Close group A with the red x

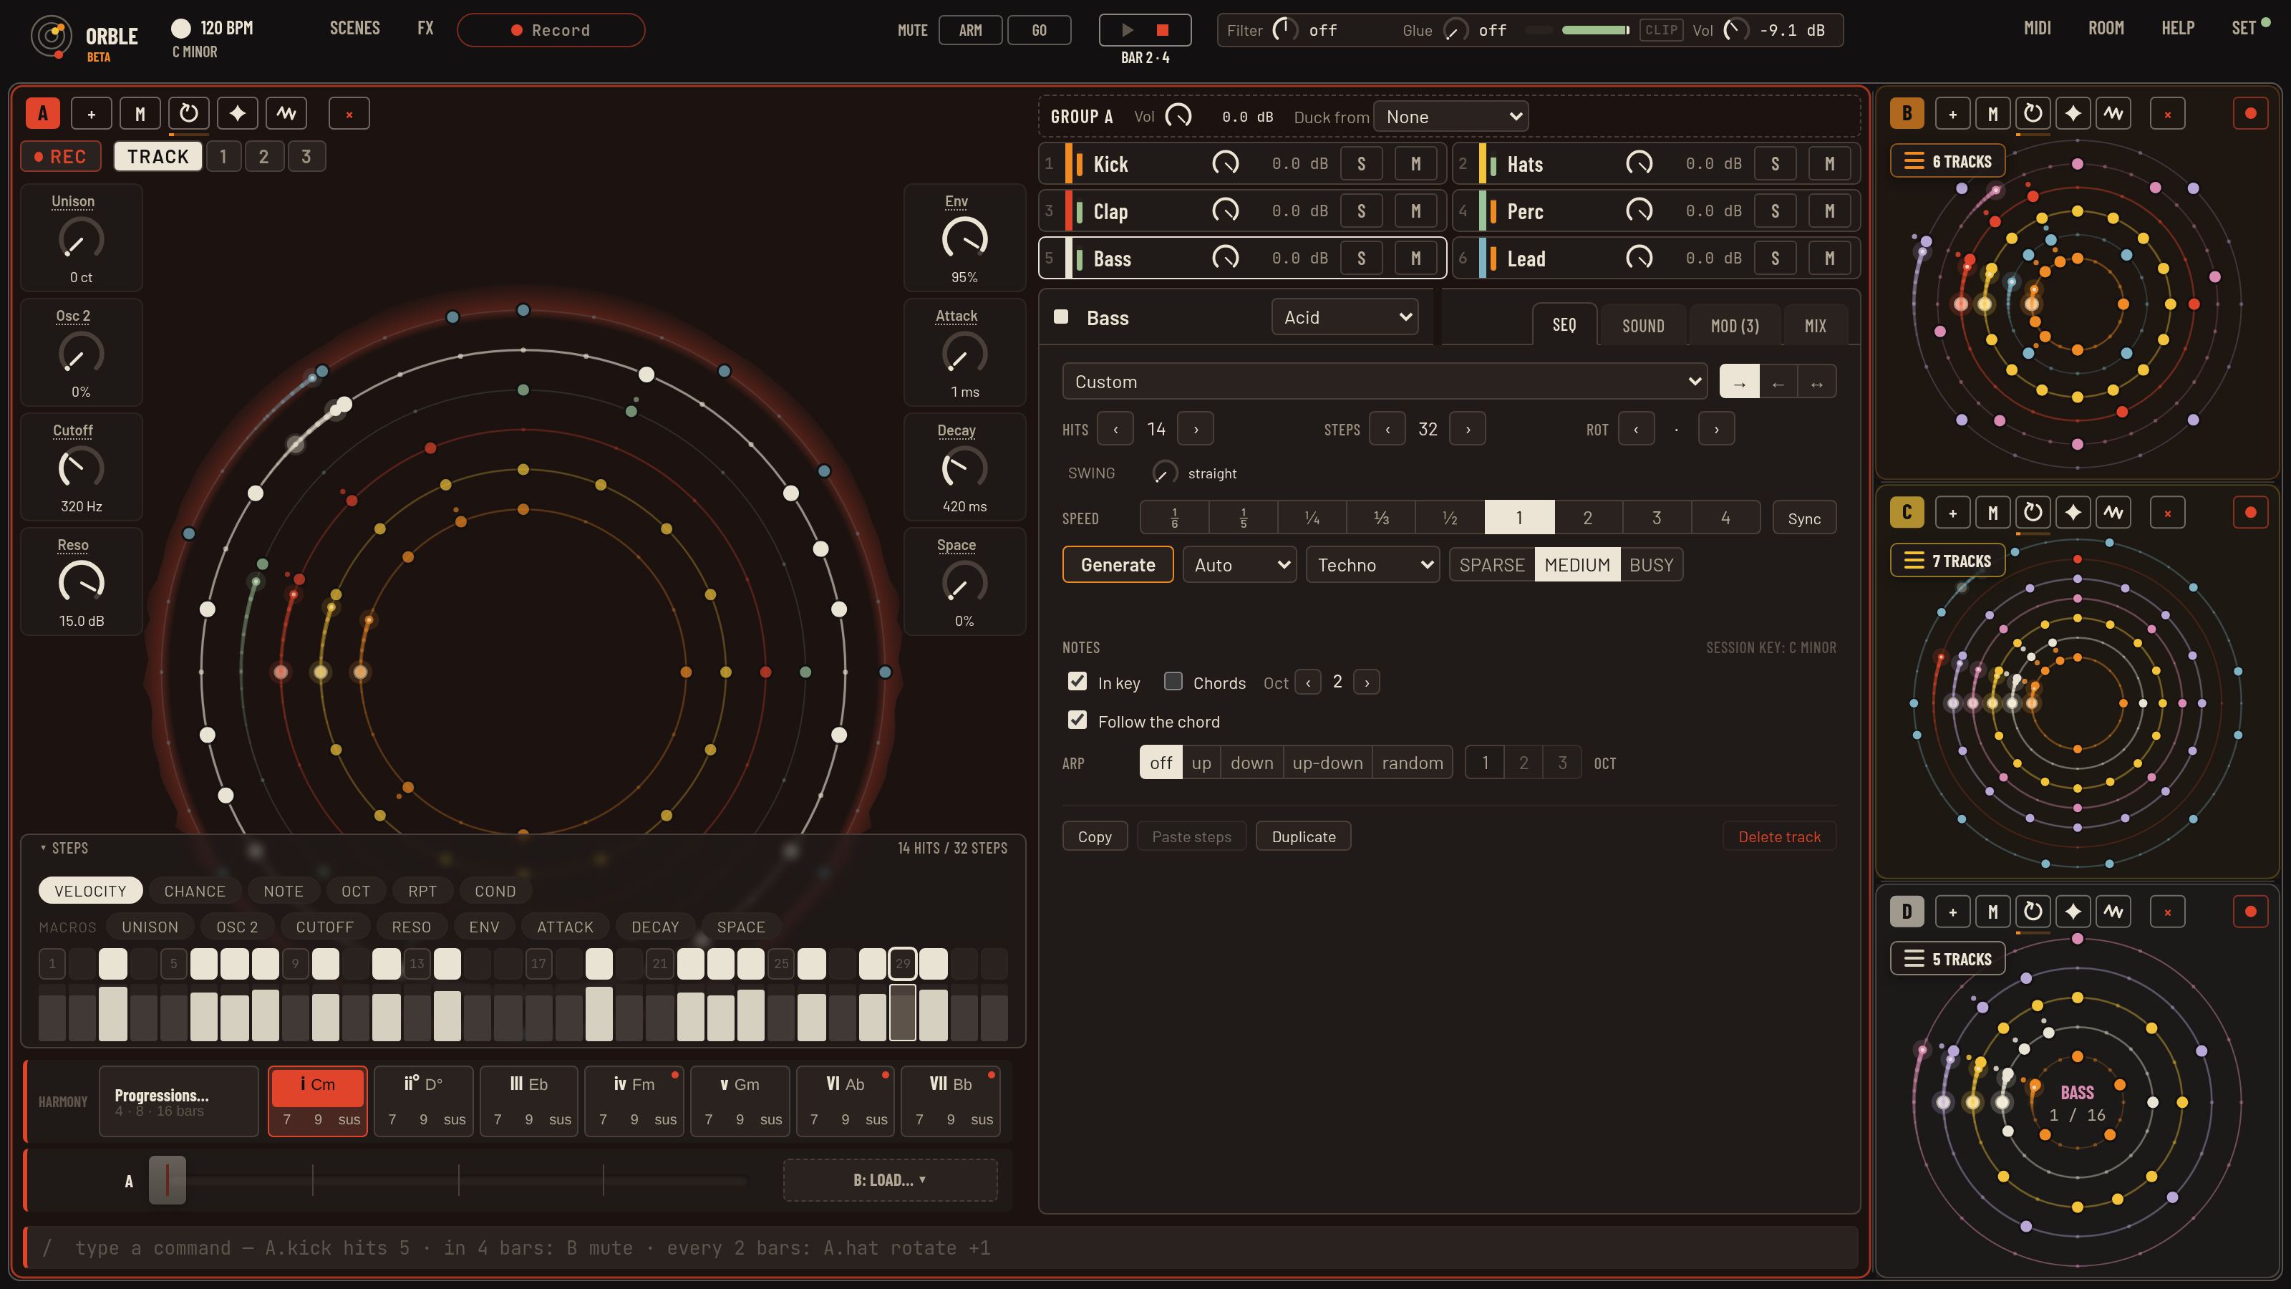349,113
